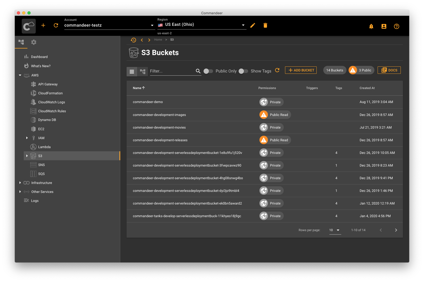Screen dimensions: 424x282
Task: Expand the Other Services section
Action: tap(20, 192)
